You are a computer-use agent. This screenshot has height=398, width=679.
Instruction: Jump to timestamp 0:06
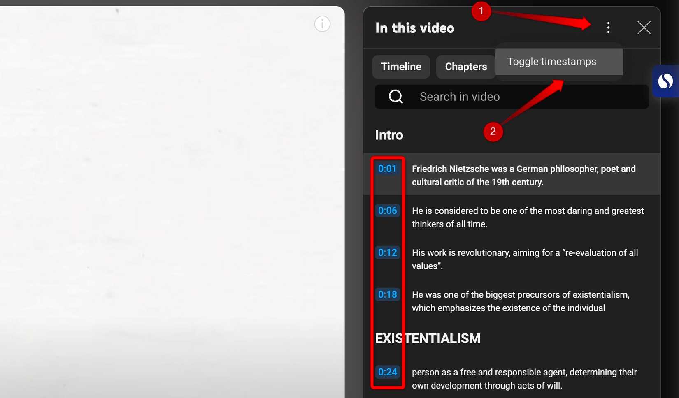(387, 210)
